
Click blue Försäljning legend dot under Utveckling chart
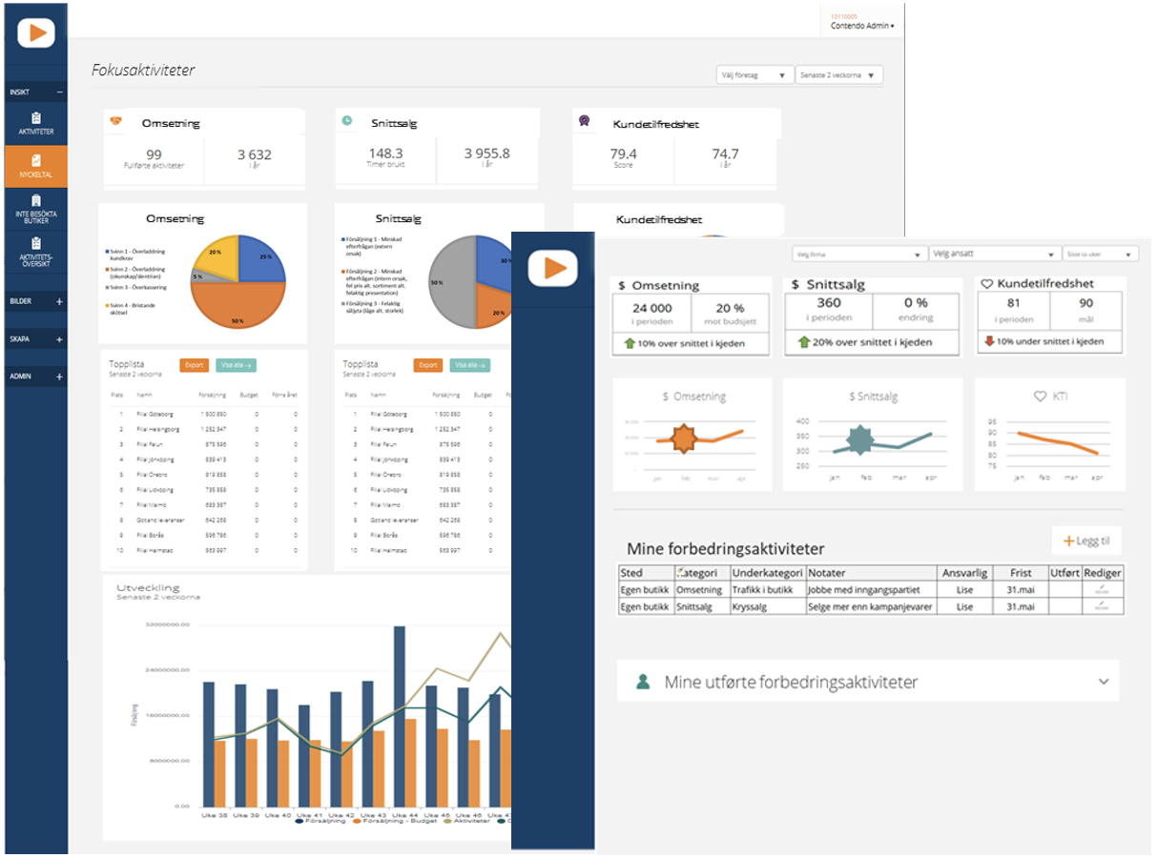pos(299,820)
